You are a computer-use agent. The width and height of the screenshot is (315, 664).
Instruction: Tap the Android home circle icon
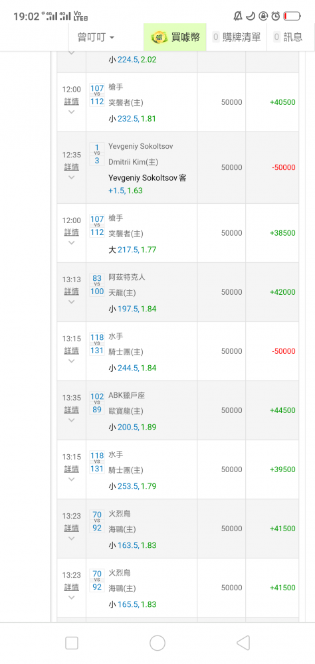coord(157,643)
